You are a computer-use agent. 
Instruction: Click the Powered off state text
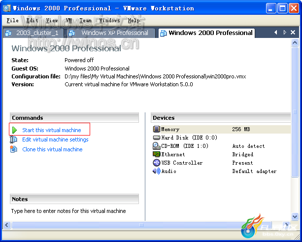79,60
